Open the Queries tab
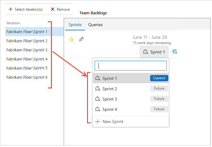The image size is (212, 147). click(95, 25)
